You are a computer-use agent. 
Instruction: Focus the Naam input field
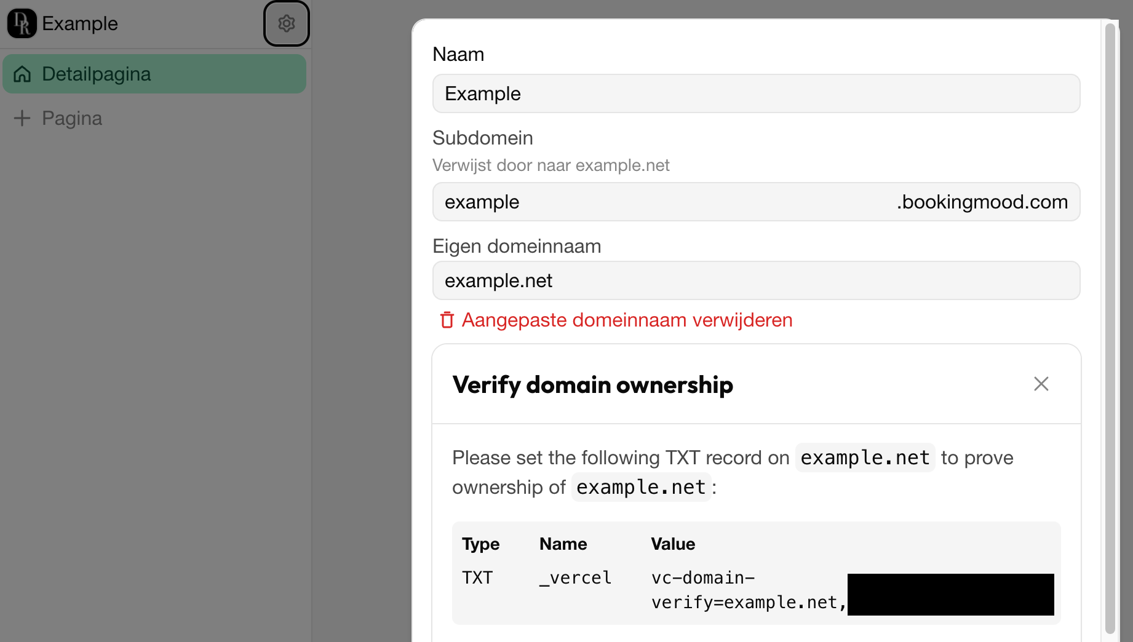coord(756,93)
